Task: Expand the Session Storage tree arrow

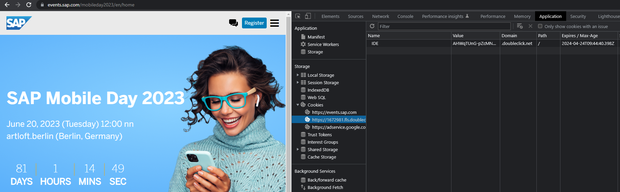Action: [298, 82]
